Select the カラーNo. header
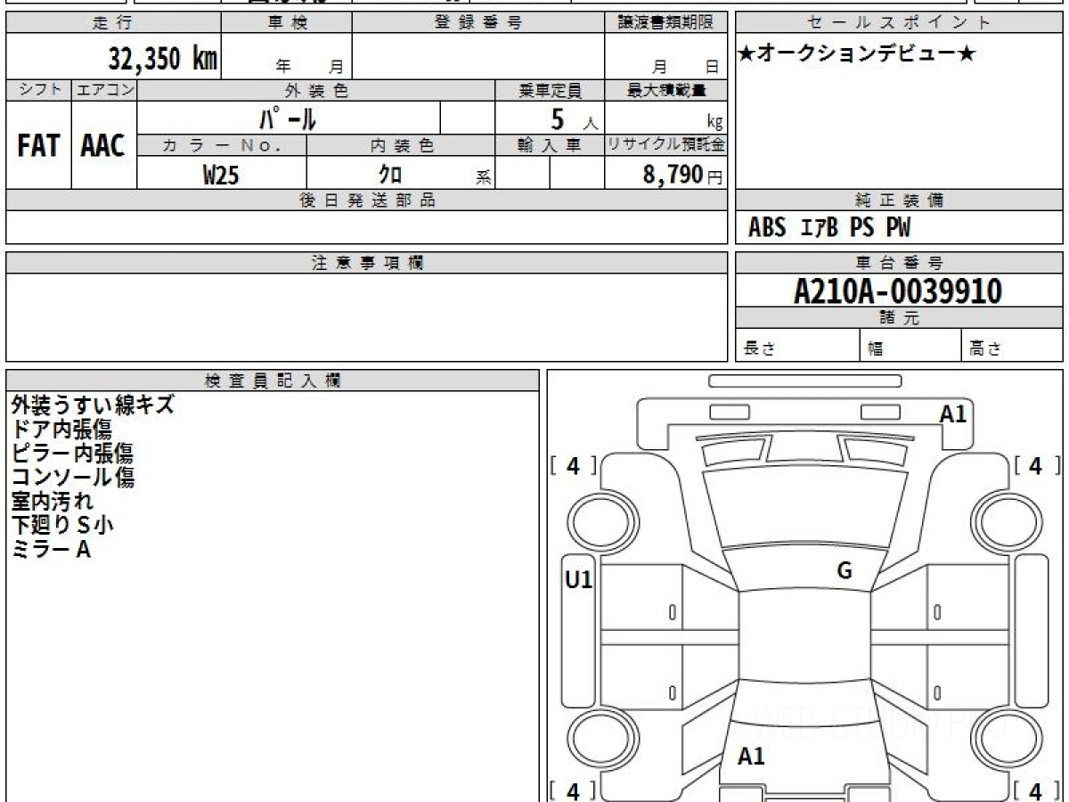 point(222,145)
